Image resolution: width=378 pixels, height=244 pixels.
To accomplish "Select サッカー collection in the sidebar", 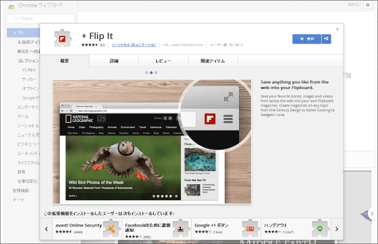I will tap(29, 79).
